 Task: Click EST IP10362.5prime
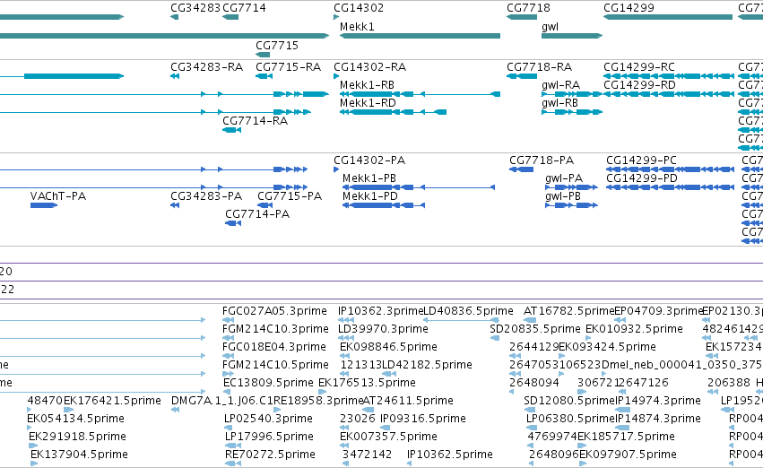tap(449, 455)
